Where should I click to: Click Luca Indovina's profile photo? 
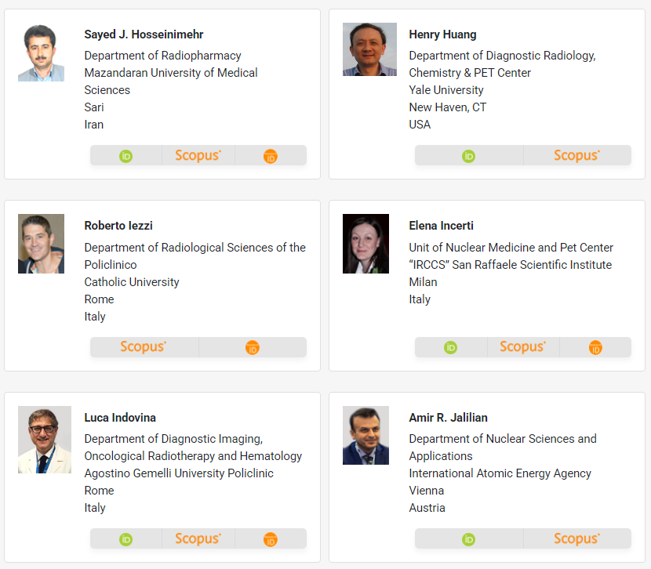(x=45, y=440)
